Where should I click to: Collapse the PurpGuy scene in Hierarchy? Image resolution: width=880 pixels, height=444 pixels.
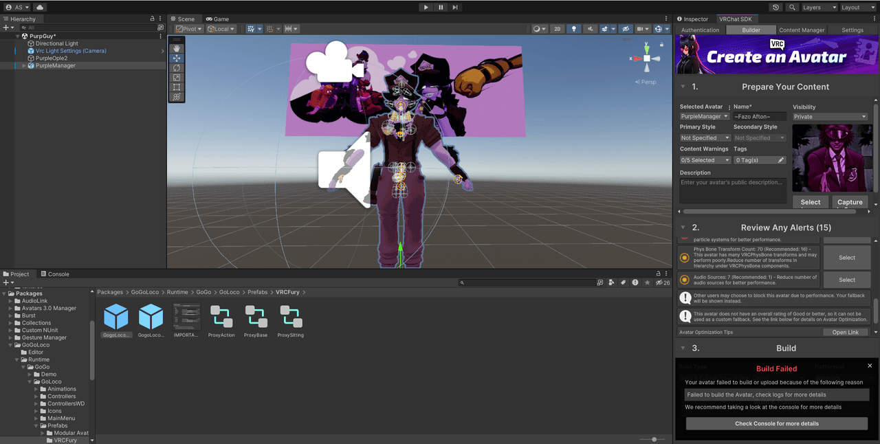[18, 36]
